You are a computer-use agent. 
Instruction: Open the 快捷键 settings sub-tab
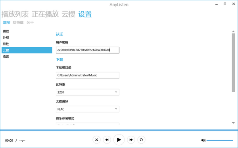pos(18,23)
